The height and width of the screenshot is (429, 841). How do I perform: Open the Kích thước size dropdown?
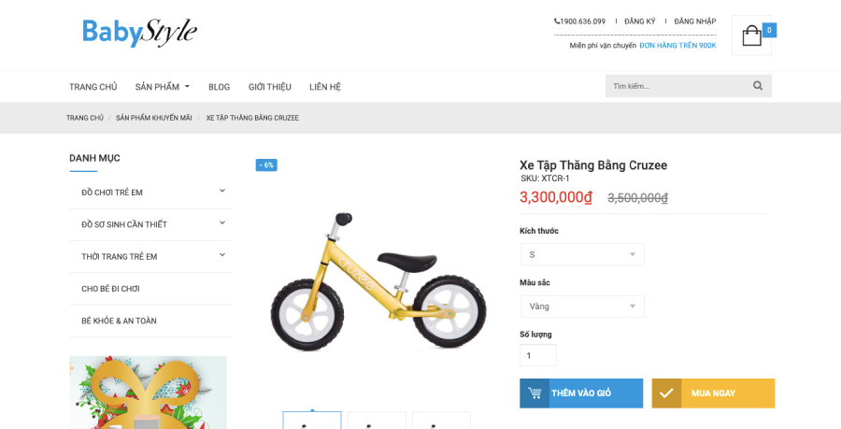click(x=582, y=255)
